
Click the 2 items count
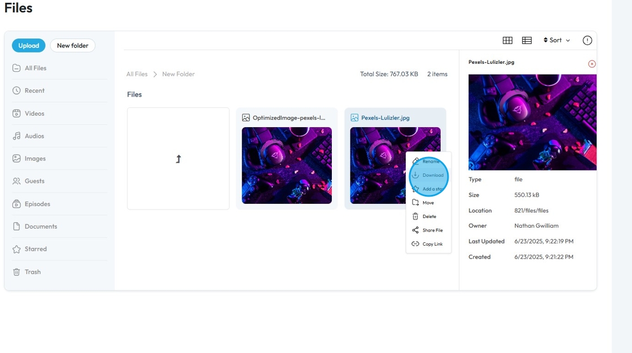(x=437, y=74)
